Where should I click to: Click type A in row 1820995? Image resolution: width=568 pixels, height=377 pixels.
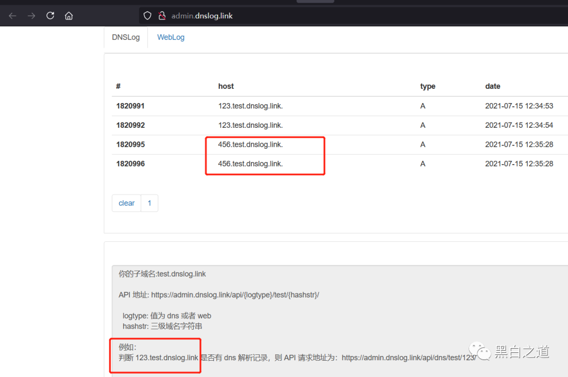423,145
